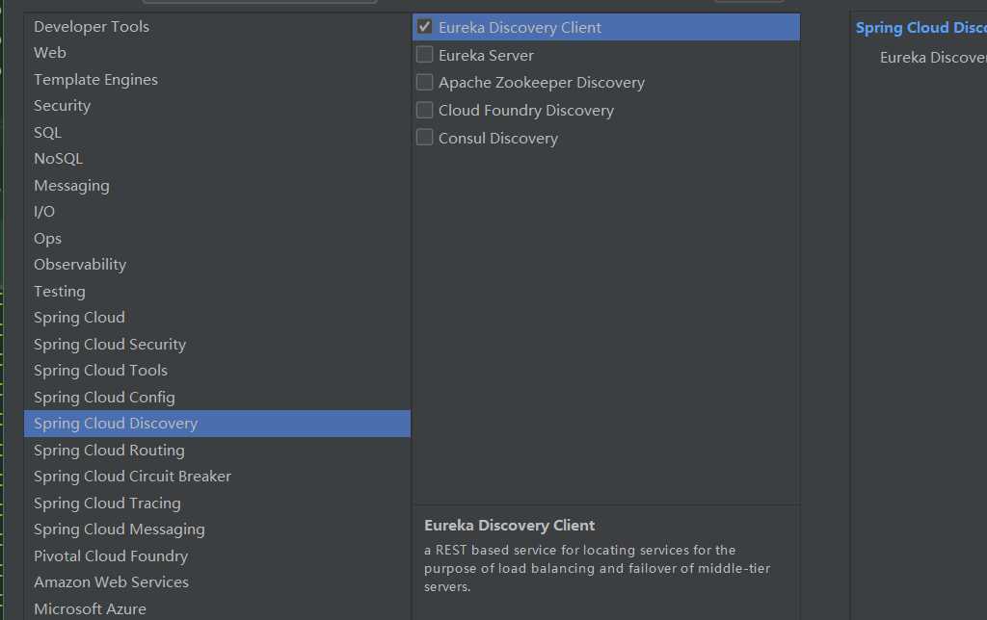Enable the Eureka Server checkbox
987x620 pixels.
pos(424,55)
